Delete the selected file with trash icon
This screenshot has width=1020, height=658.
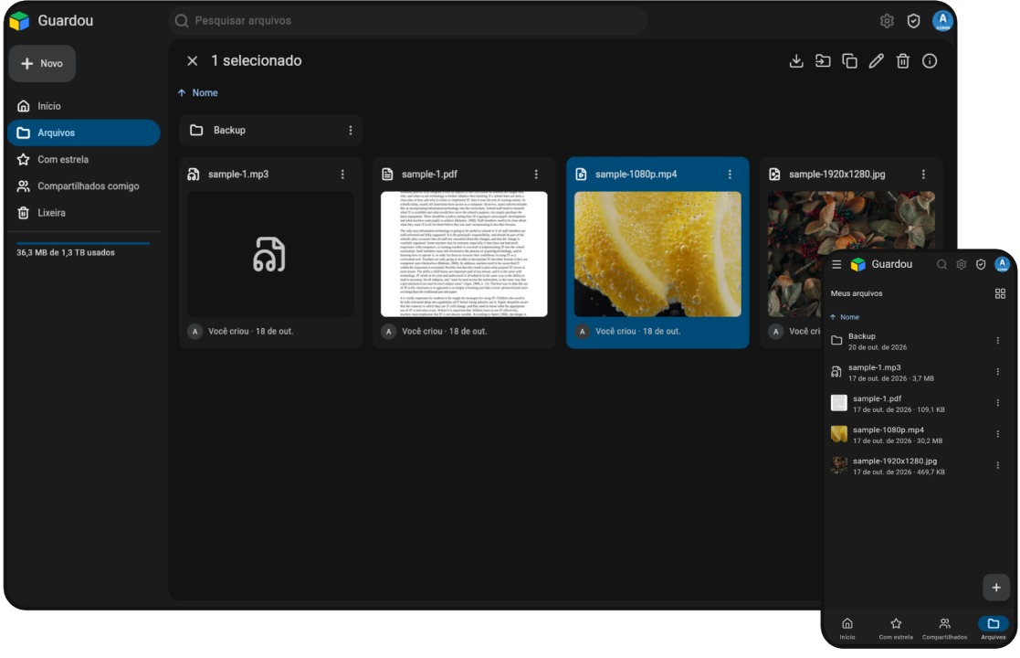pyautogui.click(x=903, y=60)
